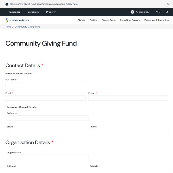Viewport: 173px width, 173px height.
Task: Expand the To and From menu
Action: 109,20
